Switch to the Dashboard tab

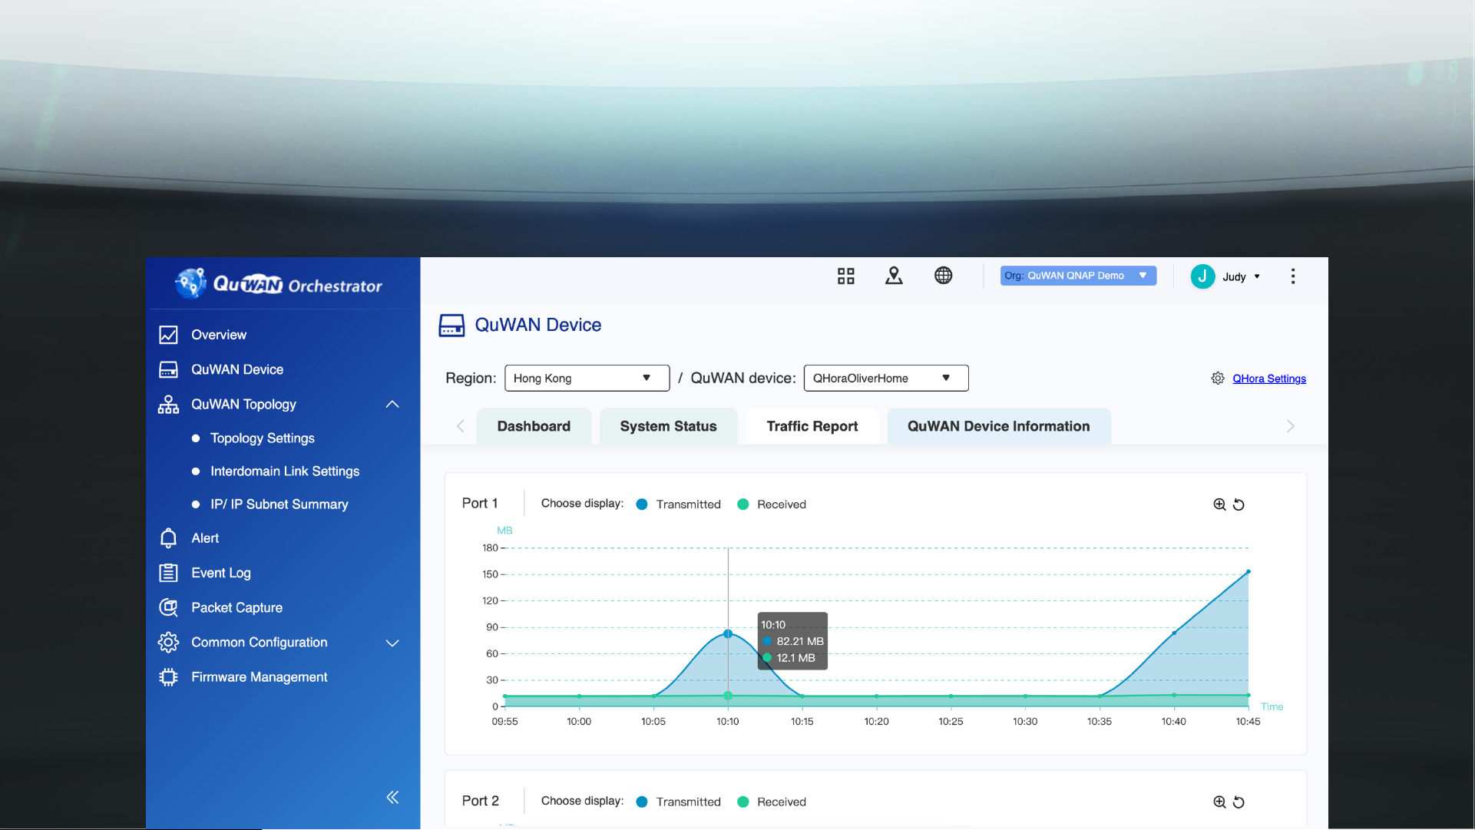click(534, 426)
